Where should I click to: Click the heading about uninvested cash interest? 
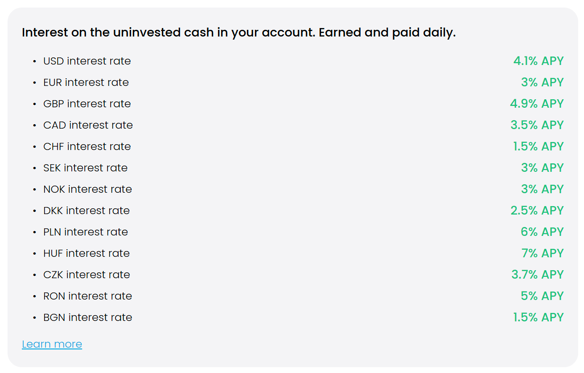(x=239, y=33)
